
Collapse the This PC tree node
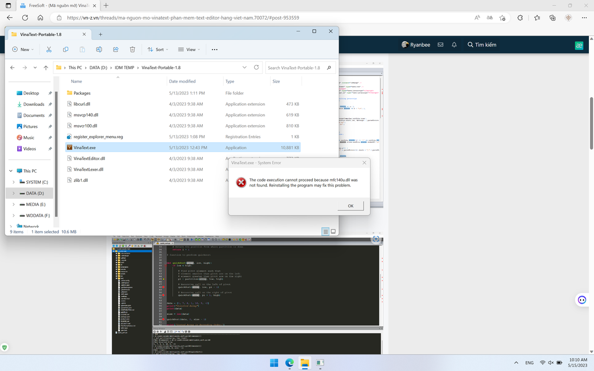coord(11,171)
